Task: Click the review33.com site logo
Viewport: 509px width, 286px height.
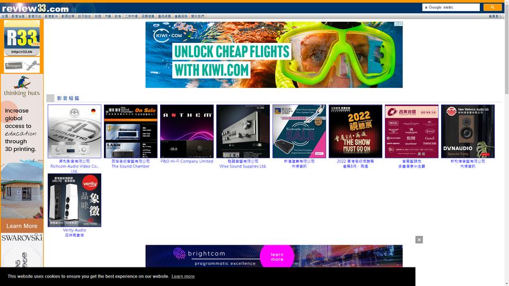Action: [x=35, y=8]
